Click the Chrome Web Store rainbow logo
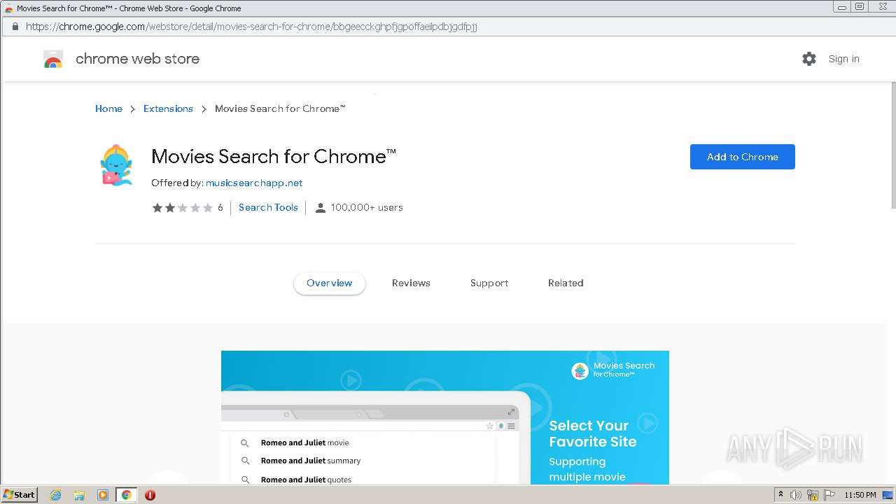The width and height of the screenshot is (896, 504). tap(53, 59)
